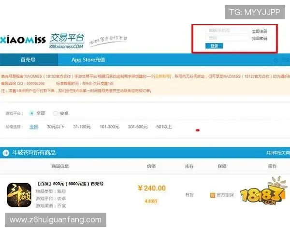Open the 【百度】500元 首充号 product title
Screen dimensions: 290x232
[x=70, y=184]
